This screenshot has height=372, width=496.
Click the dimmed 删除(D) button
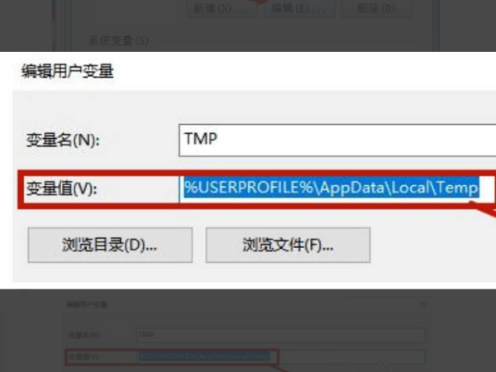click(x=376, y=8)
